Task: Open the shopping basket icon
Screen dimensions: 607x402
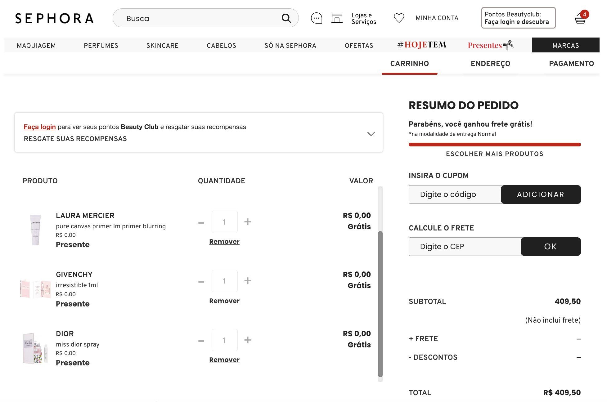Action: point(581,18)
